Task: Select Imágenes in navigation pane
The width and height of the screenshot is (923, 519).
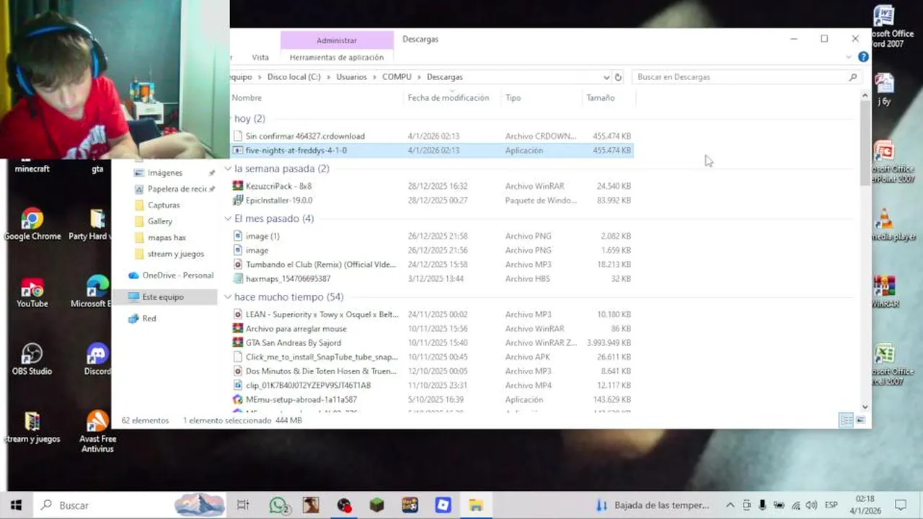Action: [165, 173]
